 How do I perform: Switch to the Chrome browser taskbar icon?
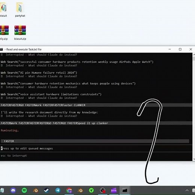click(69, 190)
